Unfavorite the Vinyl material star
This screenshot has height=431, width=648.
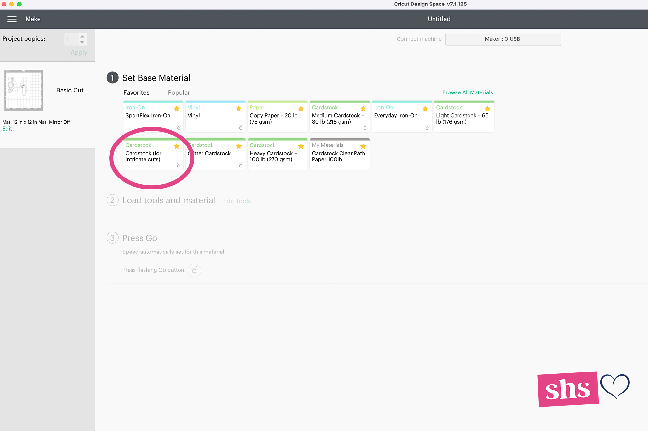239,109
